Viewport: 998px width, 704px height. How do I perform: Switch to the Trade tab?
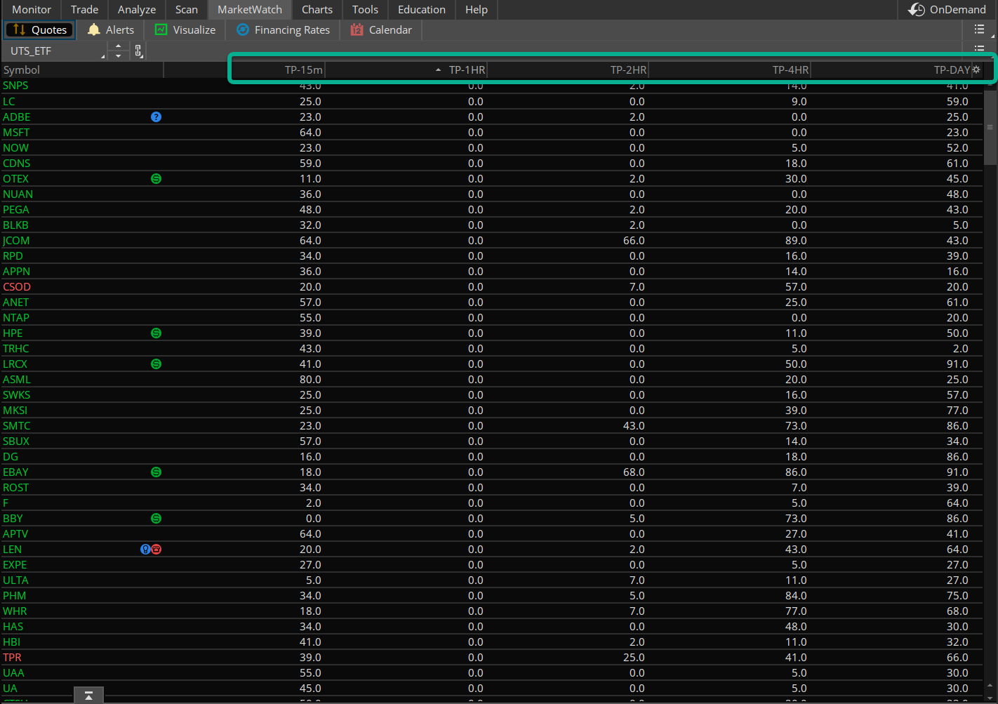[84, 10]
